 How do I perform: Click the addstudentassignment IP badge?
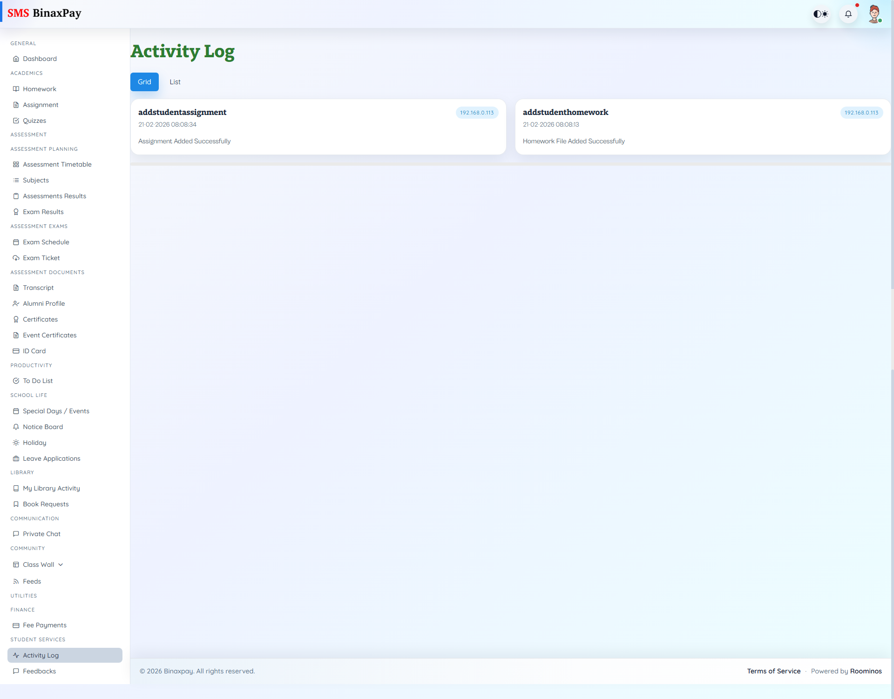(x=477, y=113)
